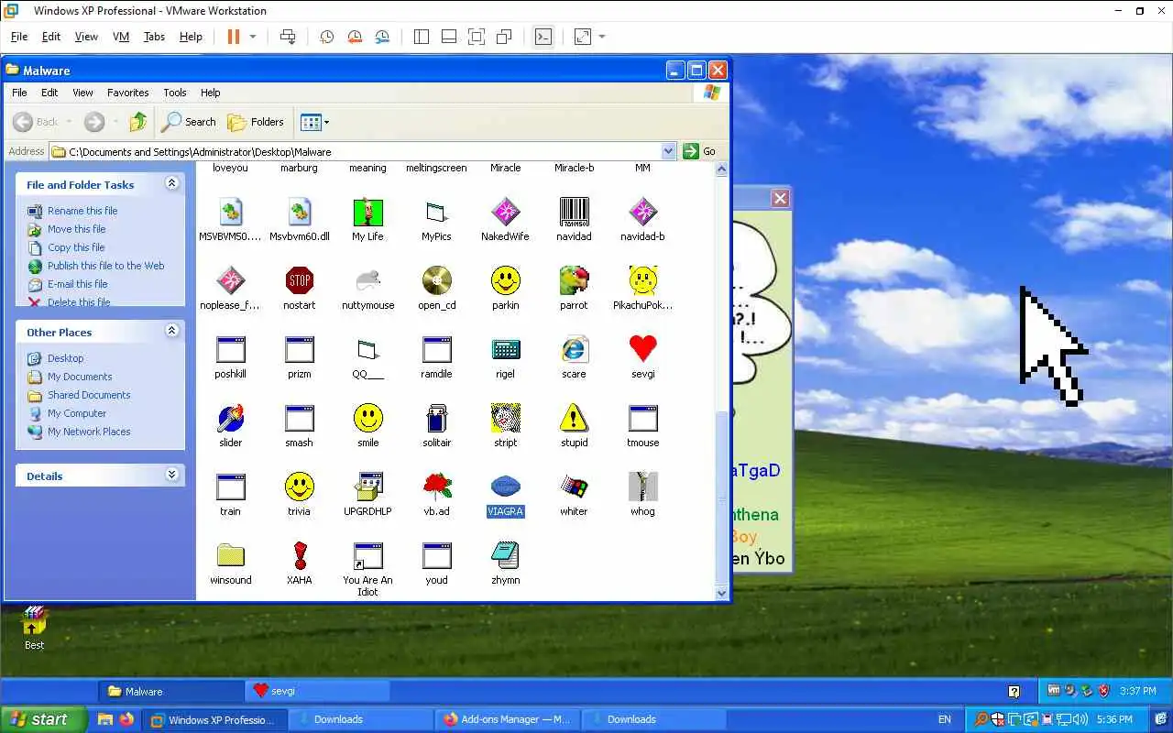1173x733 pixels.
Task: Select the stupid warning icon file
Action: 574,418
